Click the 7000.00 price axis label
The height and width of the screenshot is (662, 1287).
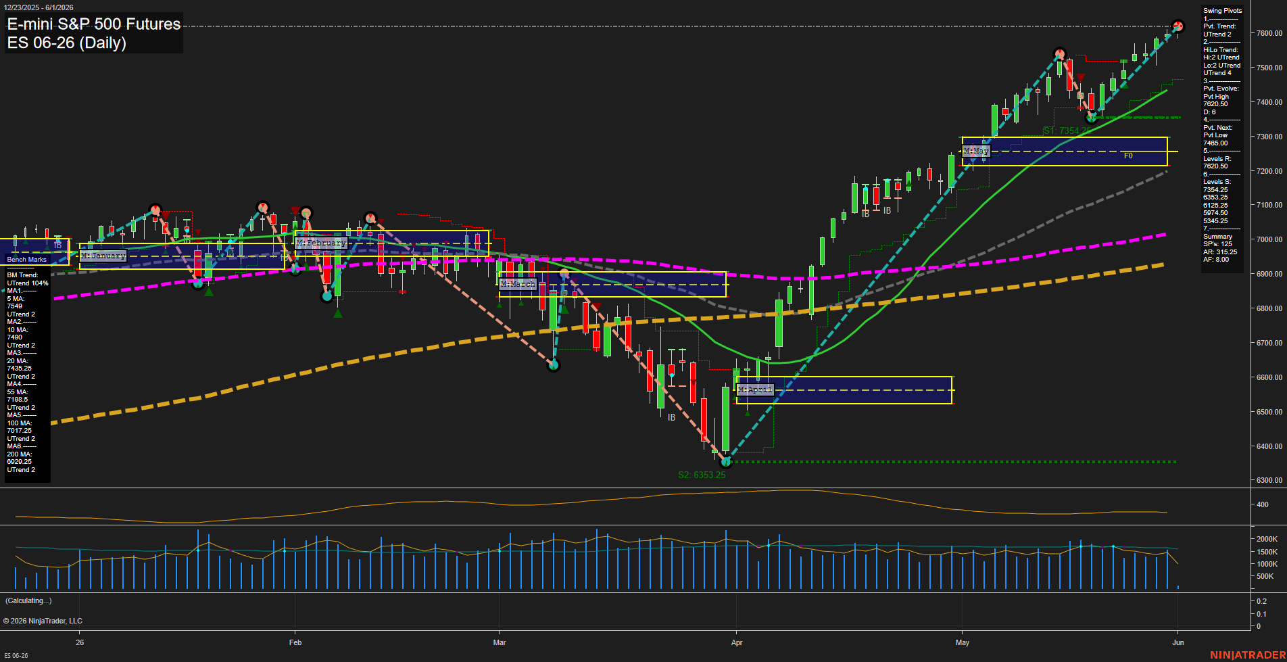pos(1269,239)
